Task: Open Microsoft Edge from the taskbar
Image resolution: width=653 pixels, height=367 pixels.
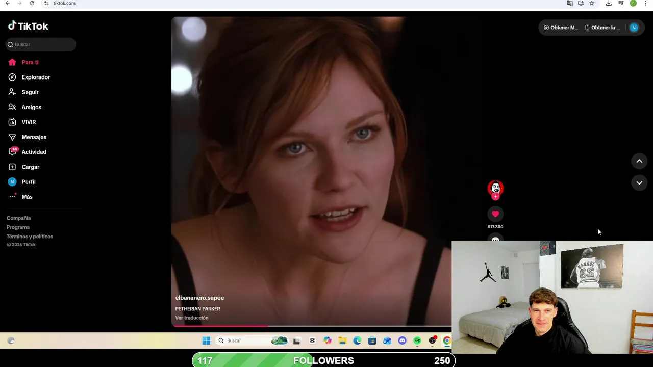Action: tap(357, 340)
